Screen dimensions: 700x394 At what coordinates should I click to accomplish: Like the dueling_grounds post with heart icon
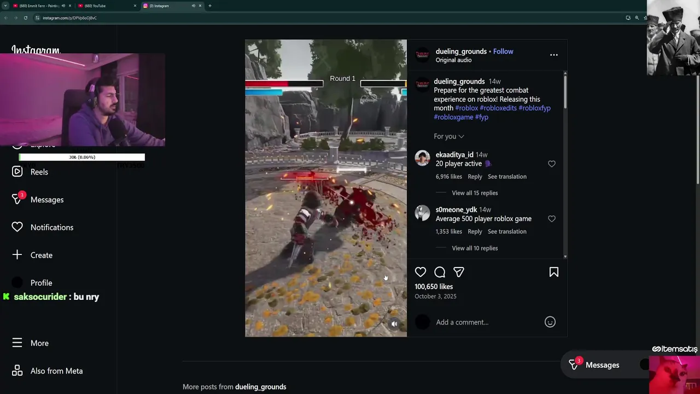420,272
